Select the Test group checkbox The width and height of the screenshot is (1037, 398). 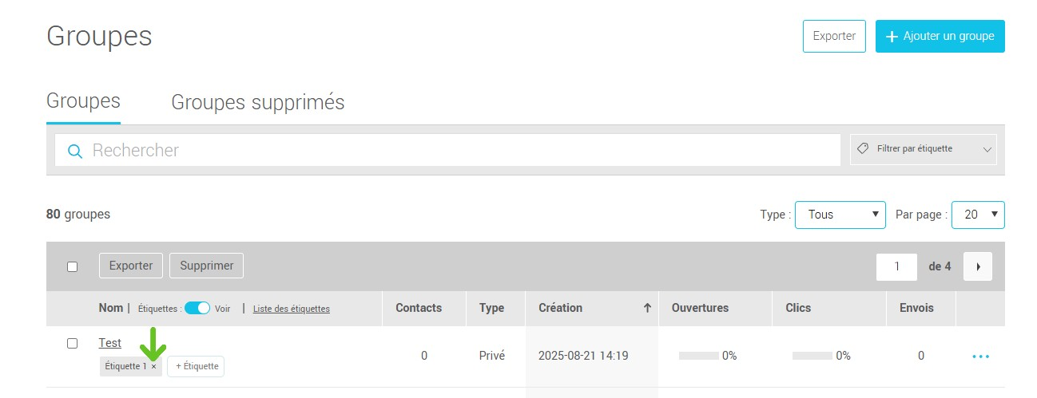point(72,343)
